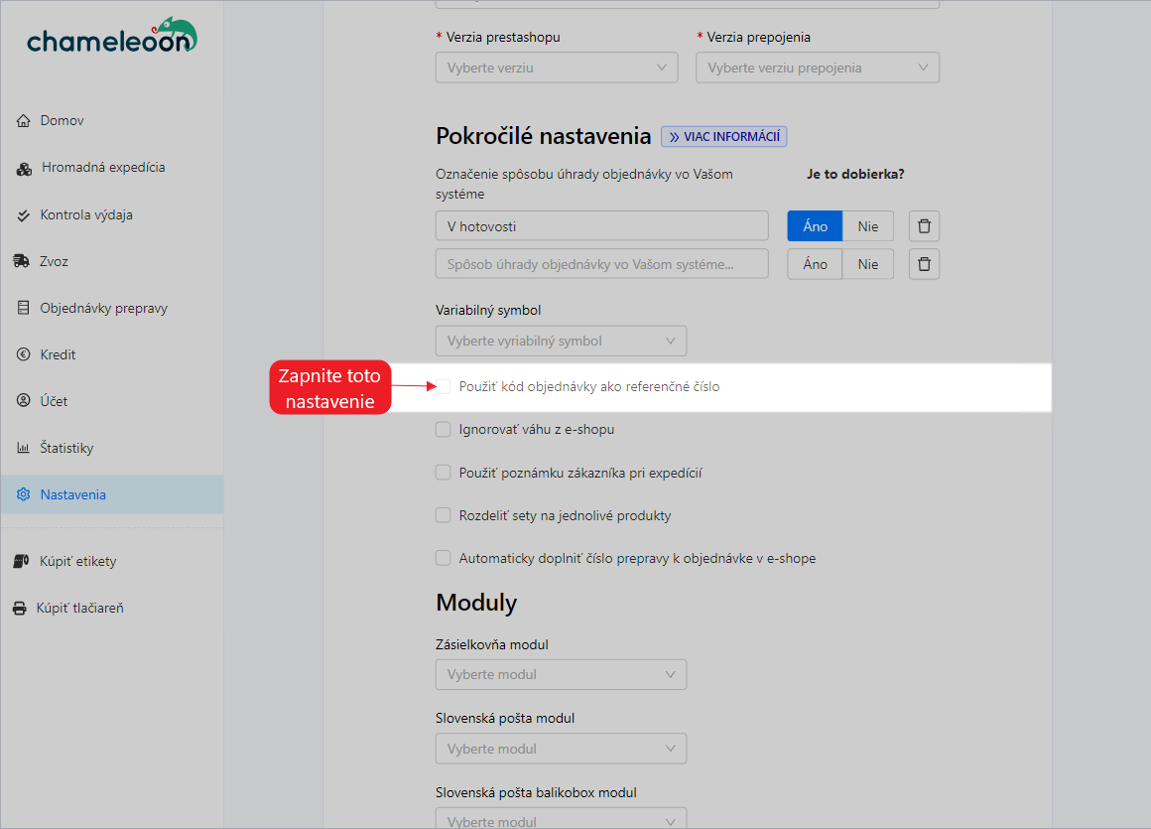Select the Kredit euro icon
Image resolution: width=1151 pixels, height=829 pixels.
pos(24,354)
